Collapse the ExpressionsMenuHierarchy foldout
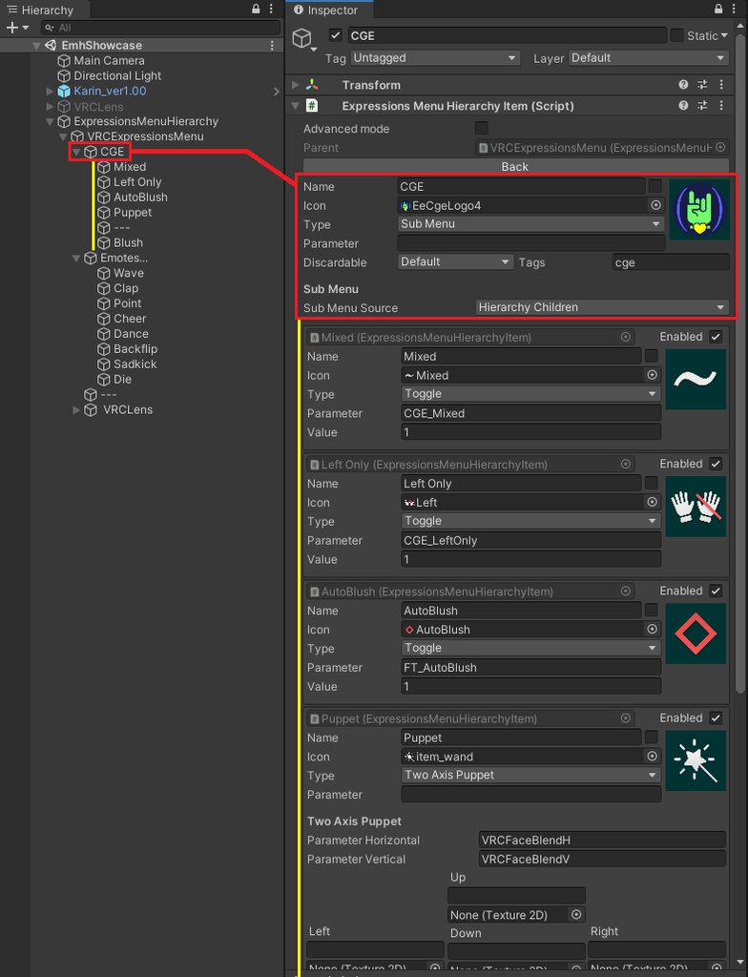The width and height of the screenshot is (748, 977). pos(50,121)
